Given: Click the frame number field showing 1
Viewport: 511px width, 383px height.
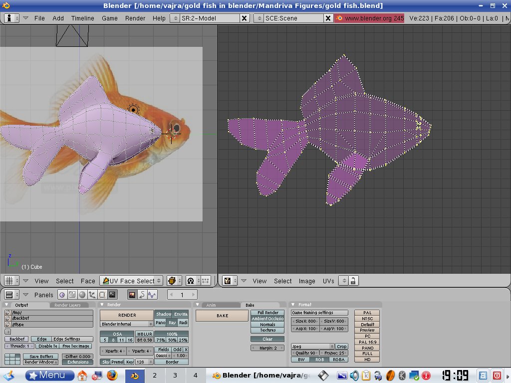Looking at the screenshot, I should point(182,294).
